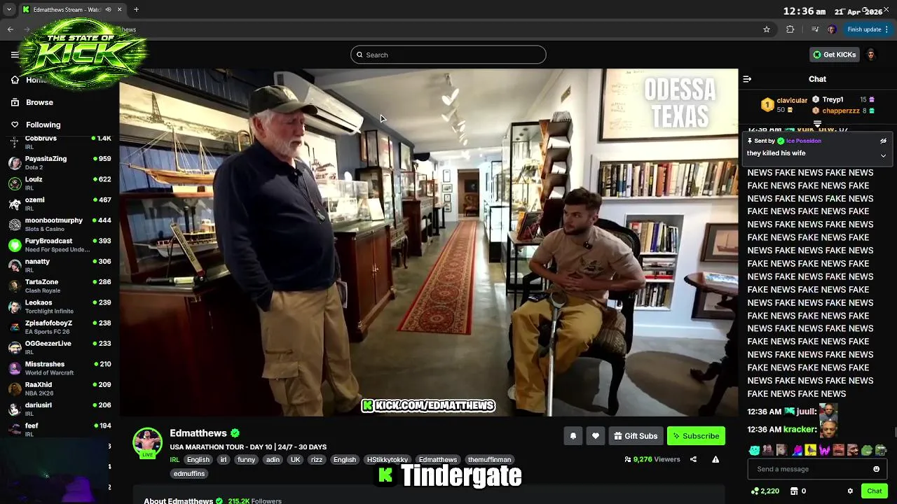Open OGGeezerLive channel in sidebar
The image size is (897, 504).
tap(60, 347)
